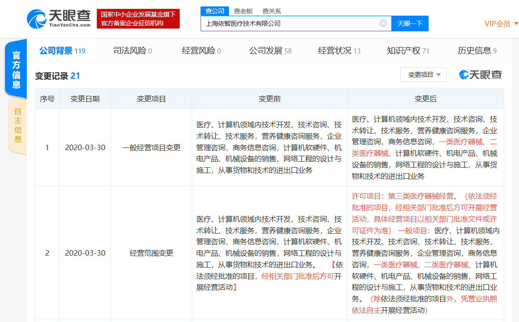
Task: Click the 序号 column header
Action: click(x=47, y=99)
